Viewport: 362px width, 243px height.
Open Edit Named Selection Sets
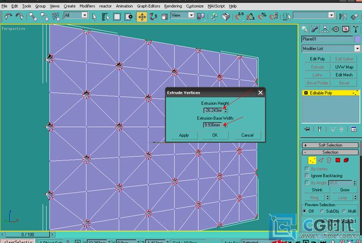[286, 16]
